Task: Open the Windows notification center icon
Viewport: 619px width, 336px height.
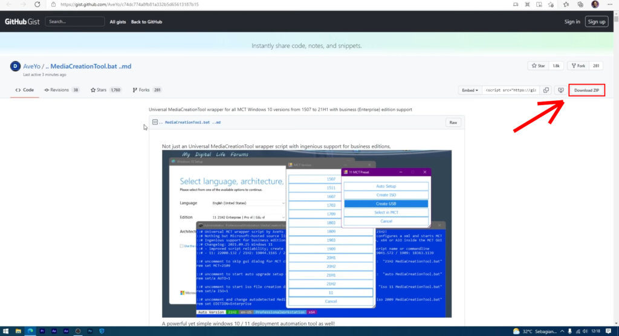Action: point(609,331)
